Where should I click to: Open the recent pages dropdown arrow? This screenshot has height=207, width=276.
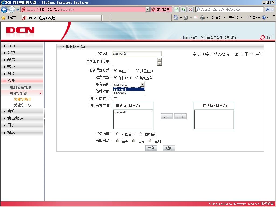tap(18, 10)
